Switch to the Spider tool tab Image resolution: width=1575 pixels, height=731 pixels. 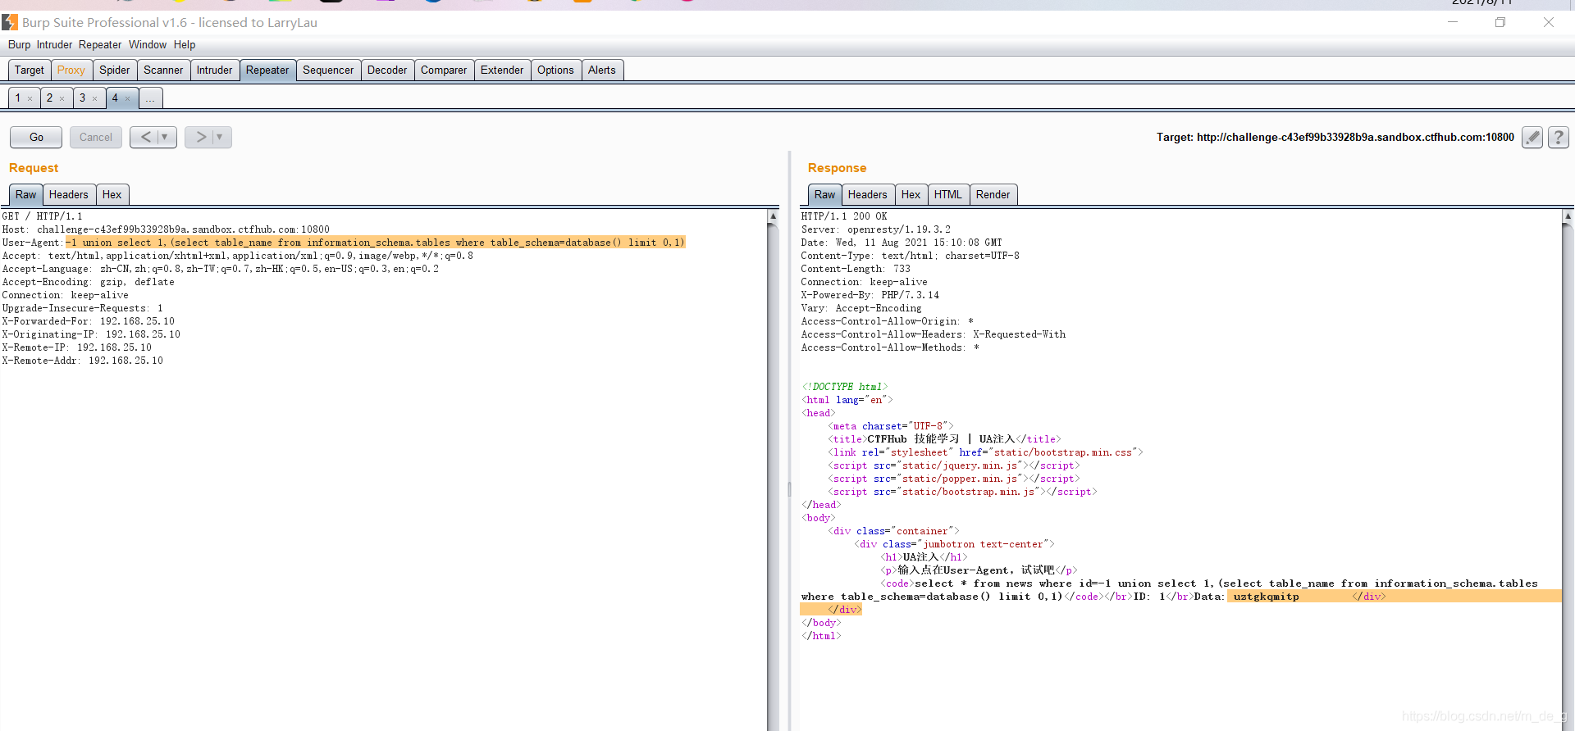(115, 70)
